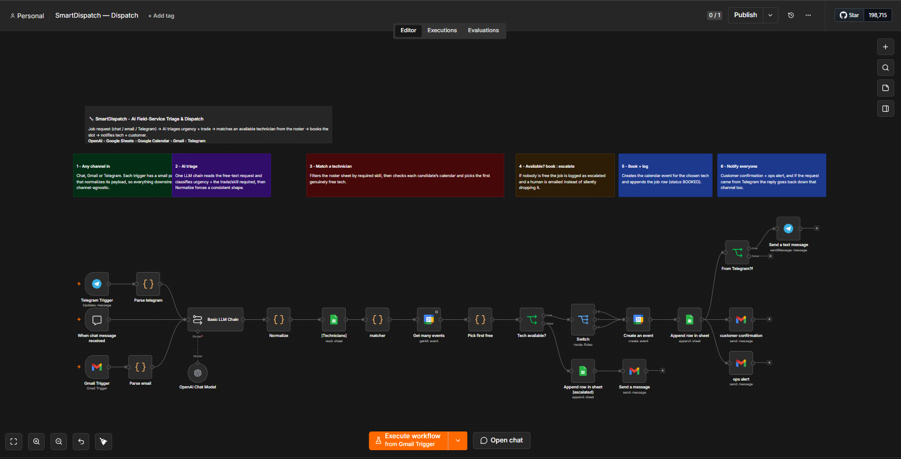Toggle the side panel icon
901x459 pixels.
[885, 109]
